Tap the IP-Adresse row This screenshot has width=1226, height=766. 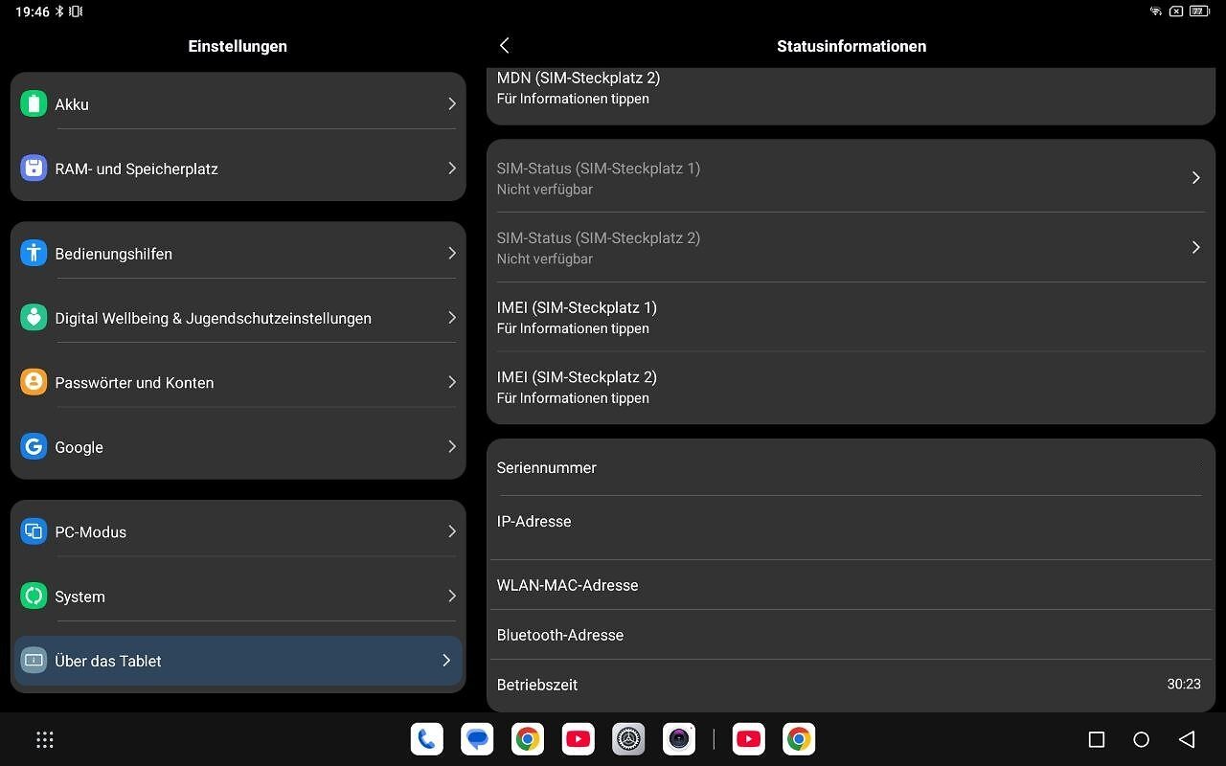click(851, 528)
